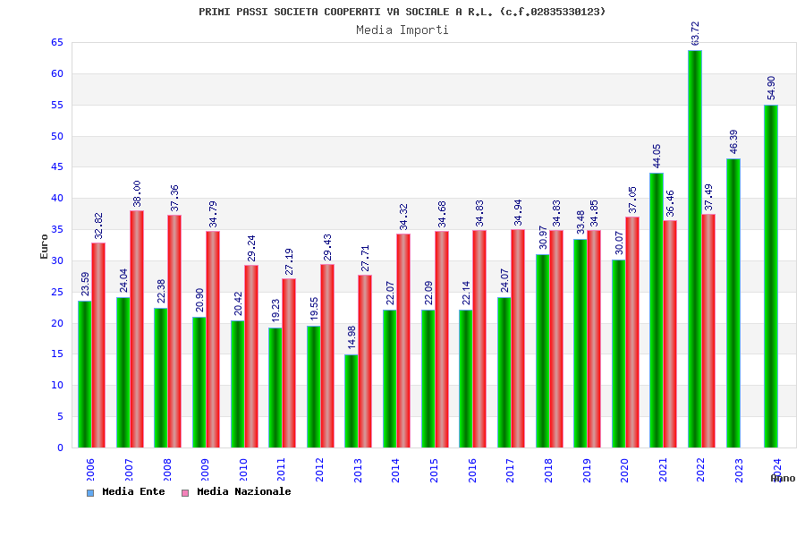Click the value label 38.00
Image resolution: width=805 pixels, height=537 pixels.
(x=137, y=193)
